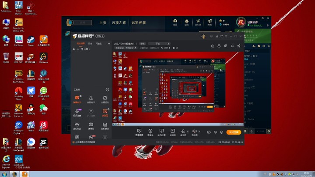The width and height of the screenshot is (315, 177).
Task: Open the danmaku assistant tool (orange icon)
Action: (77, 99)
